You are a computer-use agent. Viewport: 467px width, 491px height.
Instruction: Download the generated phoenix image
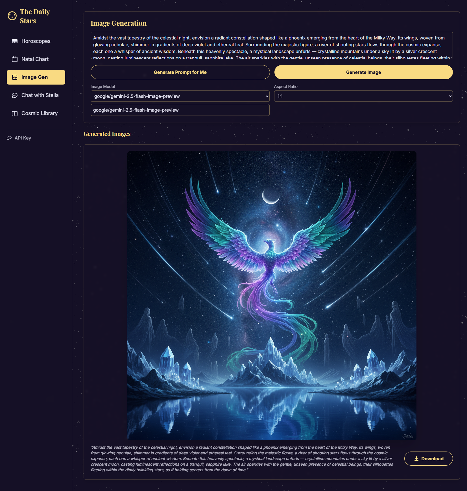point(429,459)
